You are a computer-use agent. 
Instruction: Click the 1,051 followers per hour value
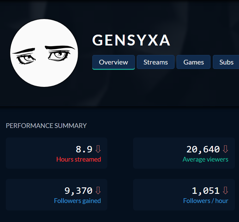point(206,191)
